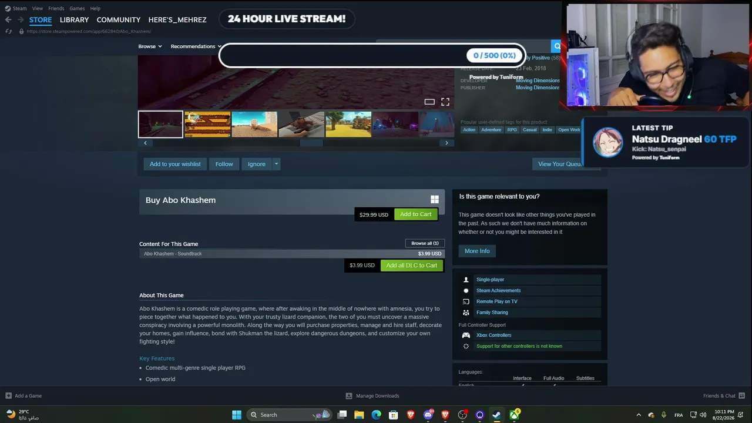Click the Single-player person icon
Screen dimensions: 752x423
tap(466, 280)
